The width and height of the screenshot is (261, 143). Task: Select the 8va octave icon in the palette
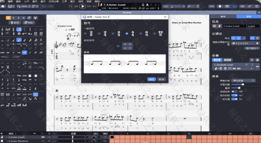tap(24, 34)
